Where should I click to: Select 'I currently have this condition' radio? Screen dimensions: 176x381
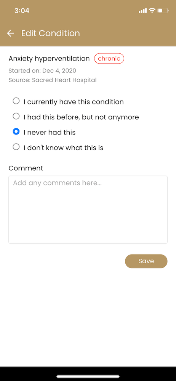tap(16, 101)
